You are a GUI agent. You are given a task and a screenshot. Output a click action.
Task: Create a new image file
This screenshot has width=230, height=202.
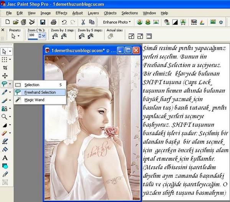[7, 22]
